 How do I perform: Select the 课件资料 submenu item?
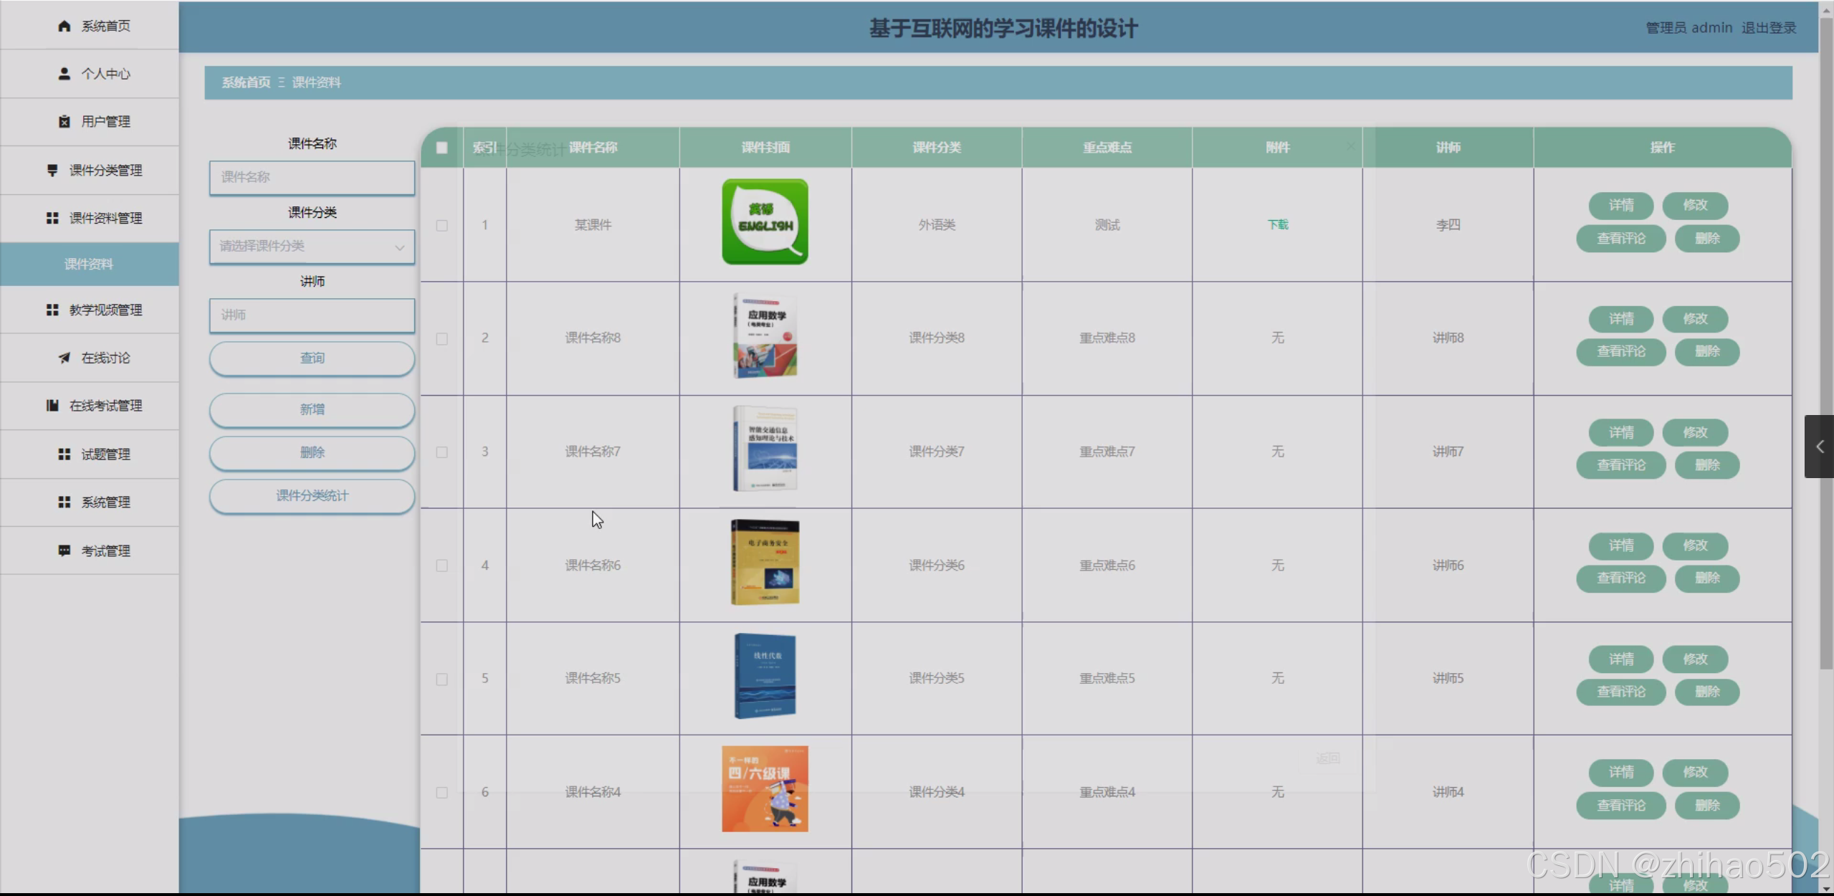pyautogui.click(x=89, y=264)
